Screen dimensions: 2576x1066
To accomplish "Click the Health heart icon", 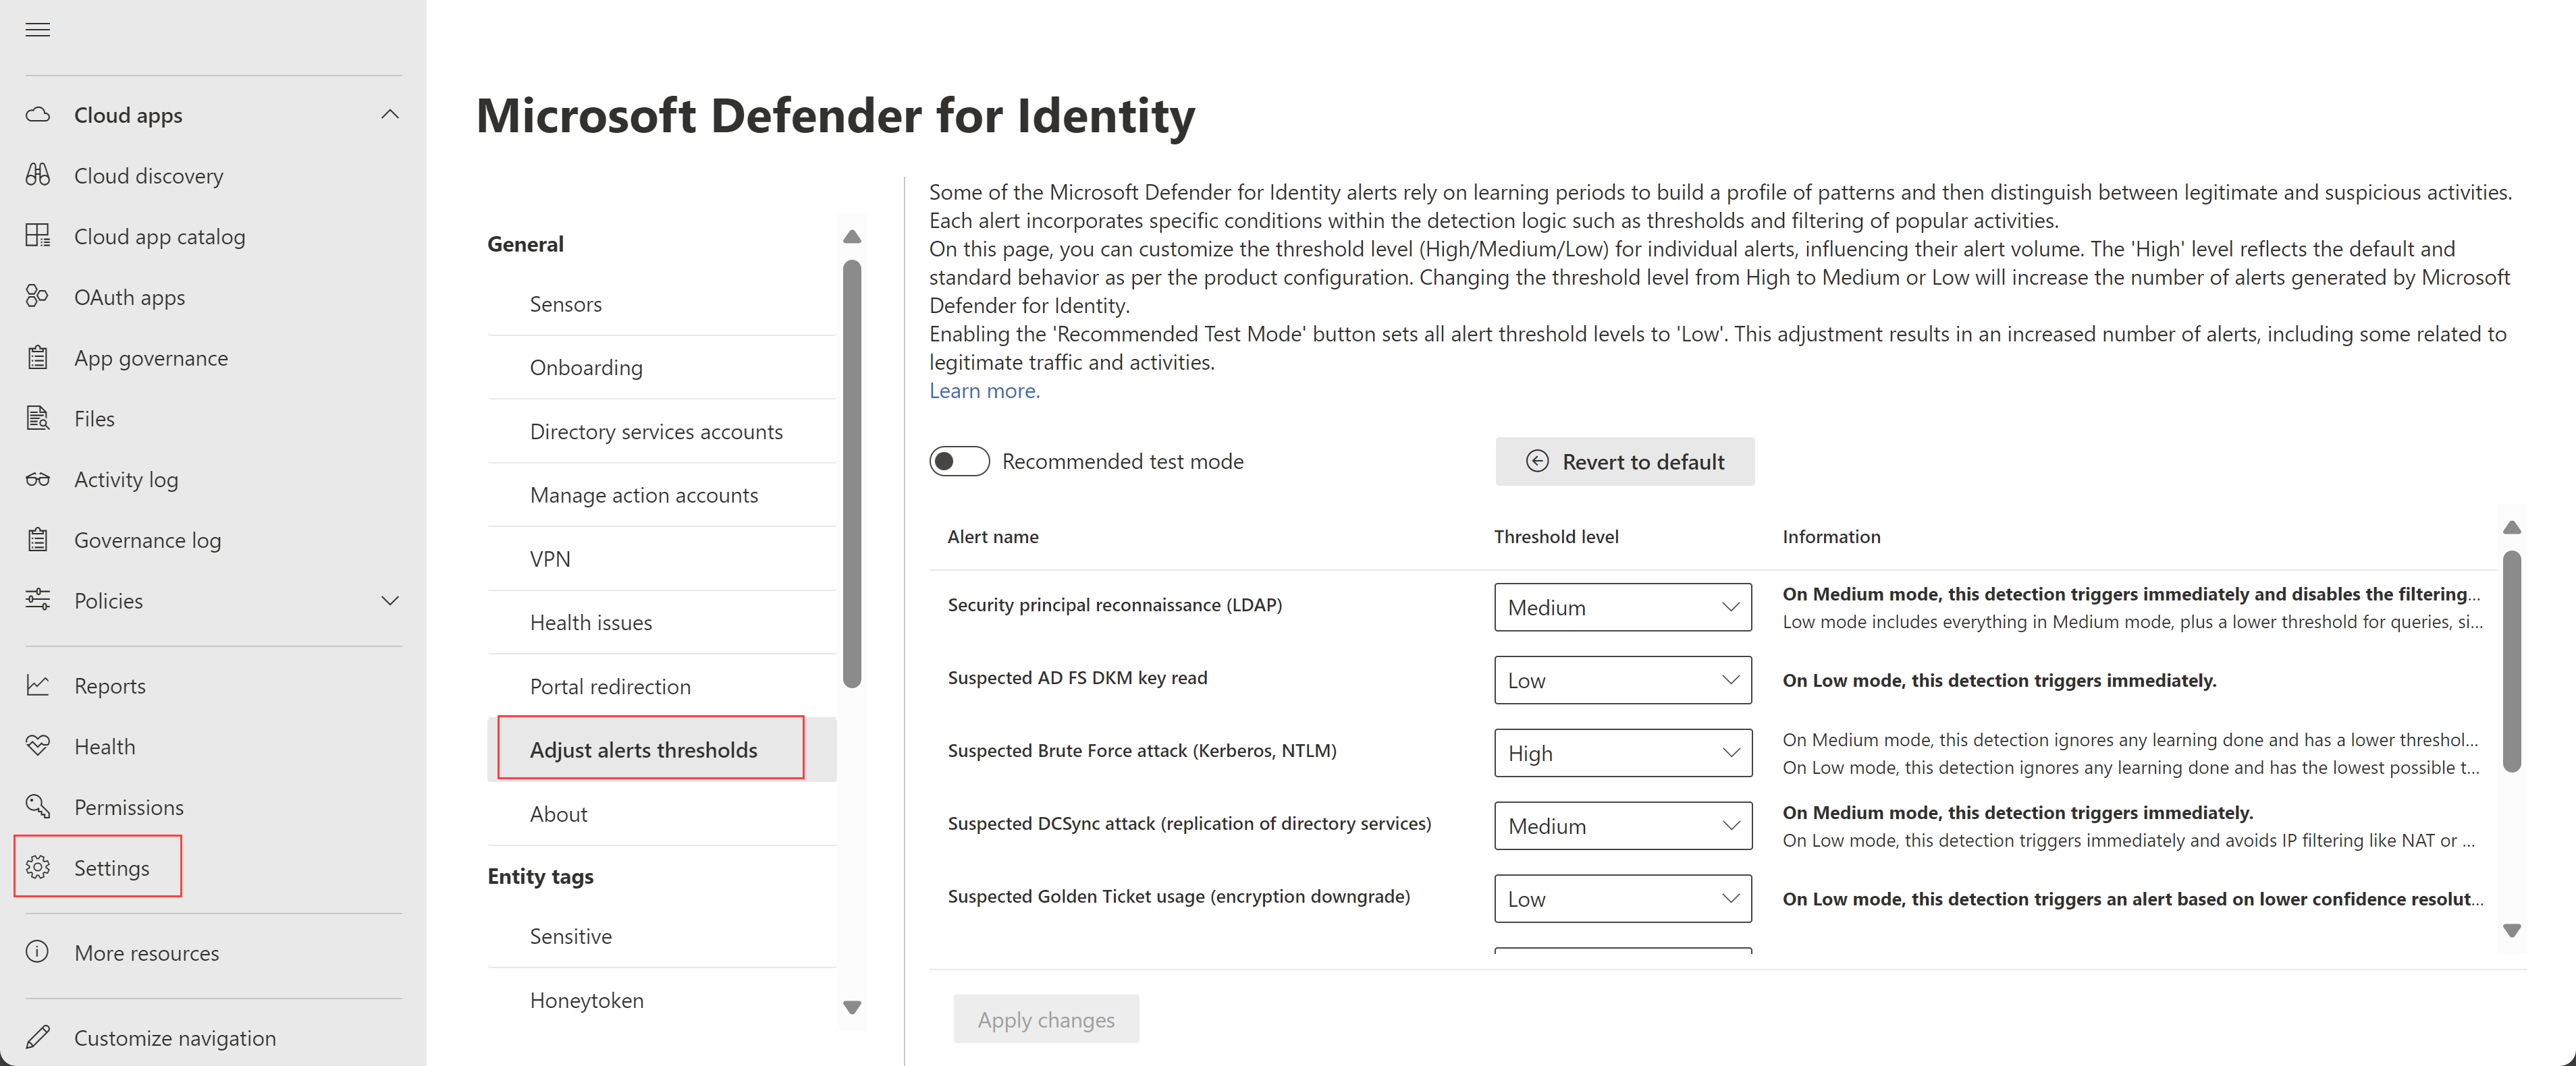I will pyautogui.click(x=38, y=746).
